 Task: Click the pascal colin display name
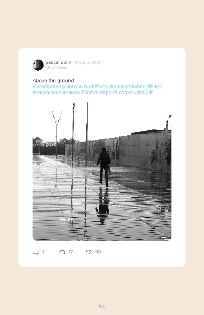tap(58, 62)
